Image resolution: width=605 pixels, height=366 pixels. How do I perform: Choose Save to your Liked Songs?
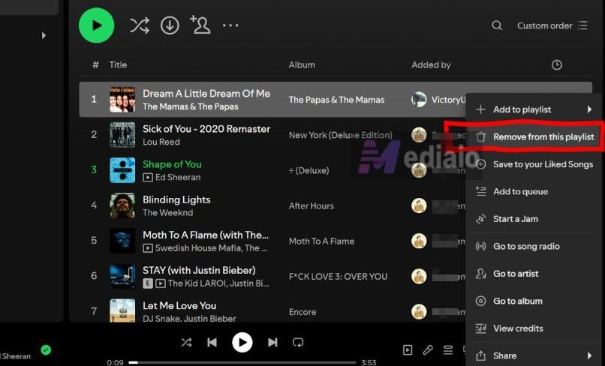coord(542,164)
